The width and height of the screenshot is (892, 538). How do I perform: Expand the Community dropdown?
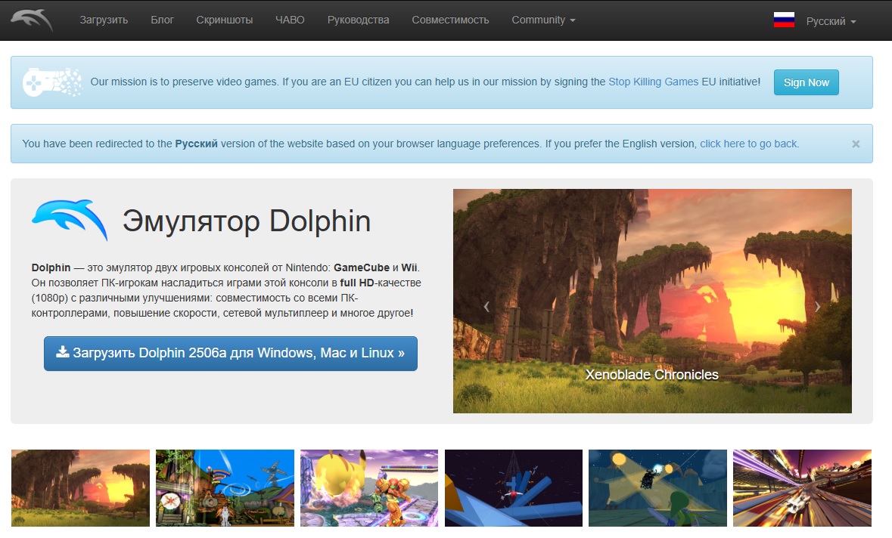[543, 20]
